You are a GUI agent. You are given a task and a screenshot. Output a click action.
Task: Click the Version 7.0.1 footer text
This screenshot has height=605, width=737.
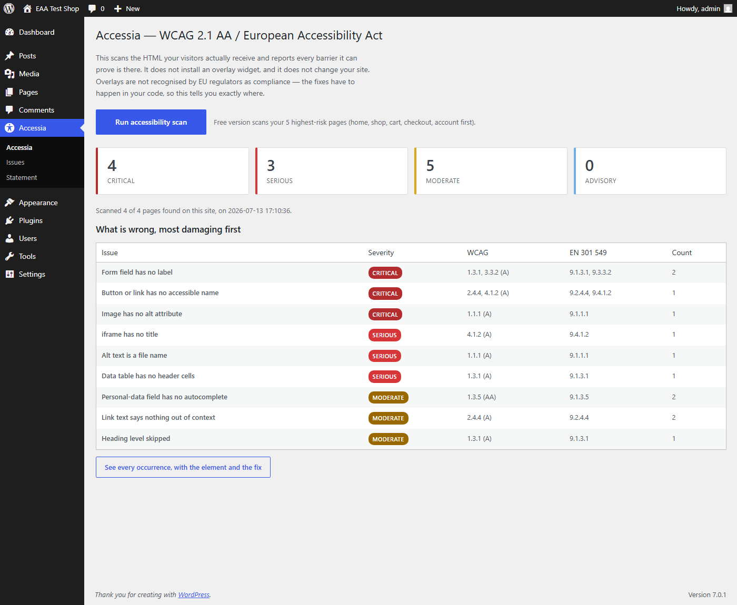[707, 594]
